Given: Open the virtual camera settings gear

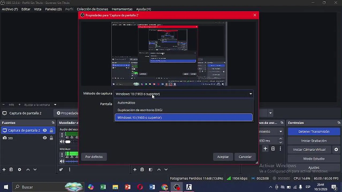Looking at the screenshot, I should click(x=336, y=150).
